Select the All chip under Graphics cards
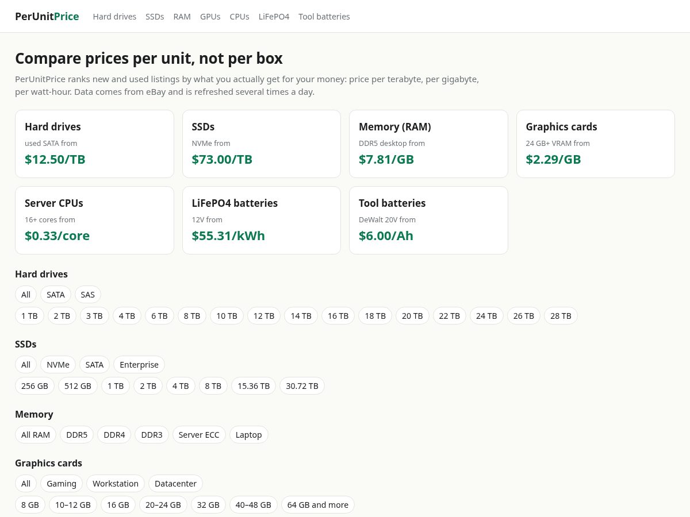 (x=26, y=484)
